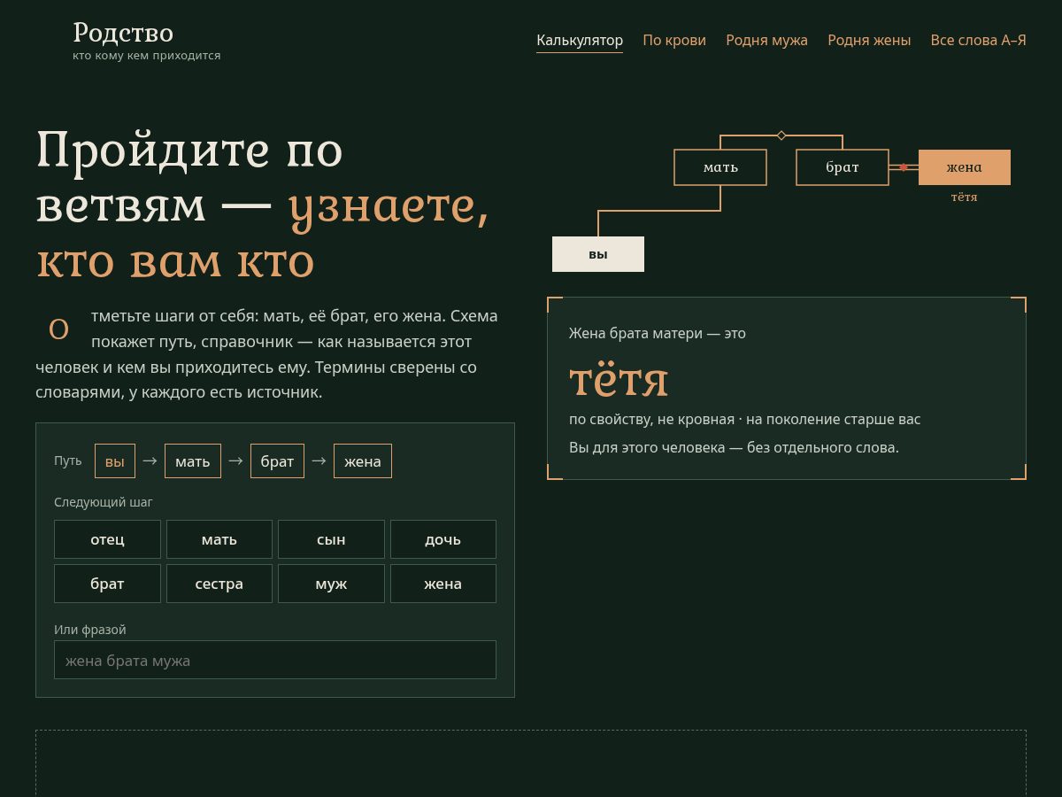
Task: Add next step 'жена' from grid
Action: 443,584
